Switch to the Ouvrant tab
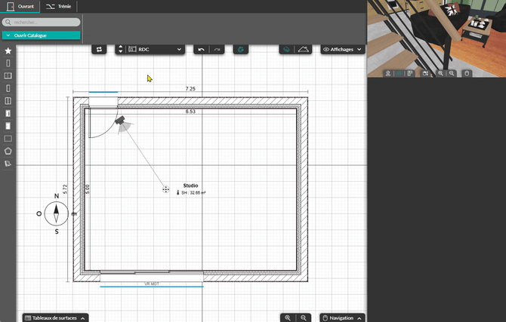This screenshot has width=506, height=322. (20, 7)
